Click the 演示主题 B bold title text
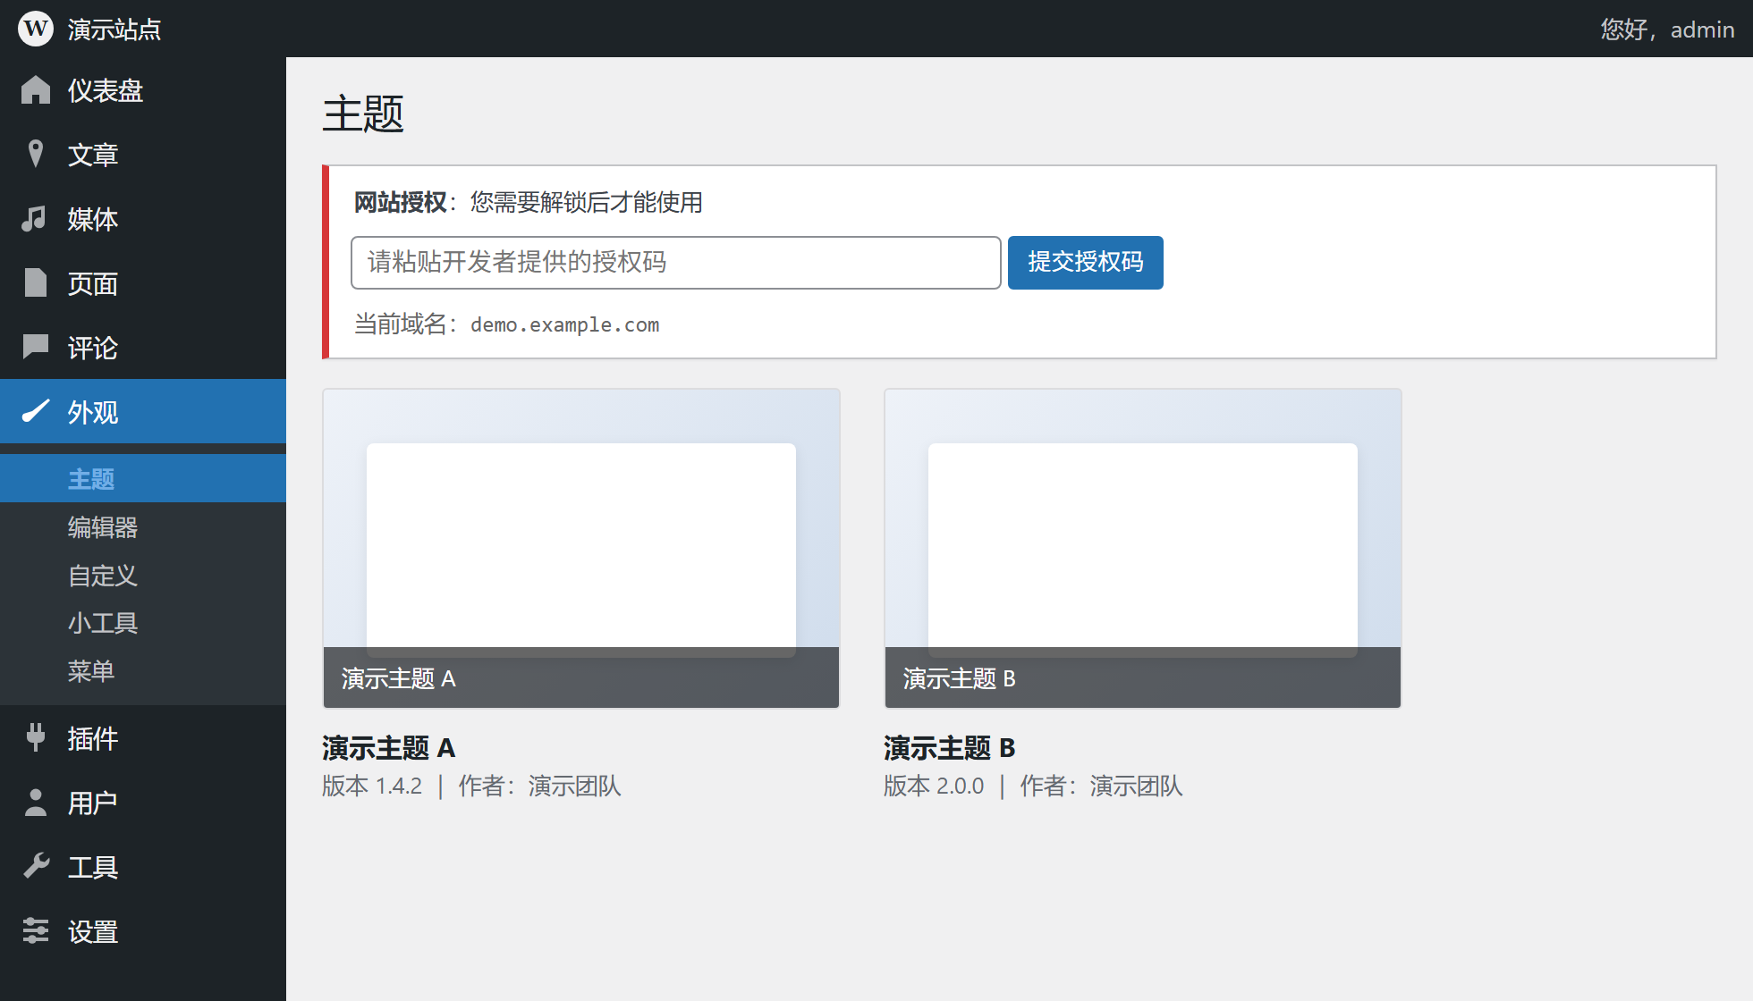Image resolution: width=1753 pixels, height=1001 pixels. click(x=950, y=747)
